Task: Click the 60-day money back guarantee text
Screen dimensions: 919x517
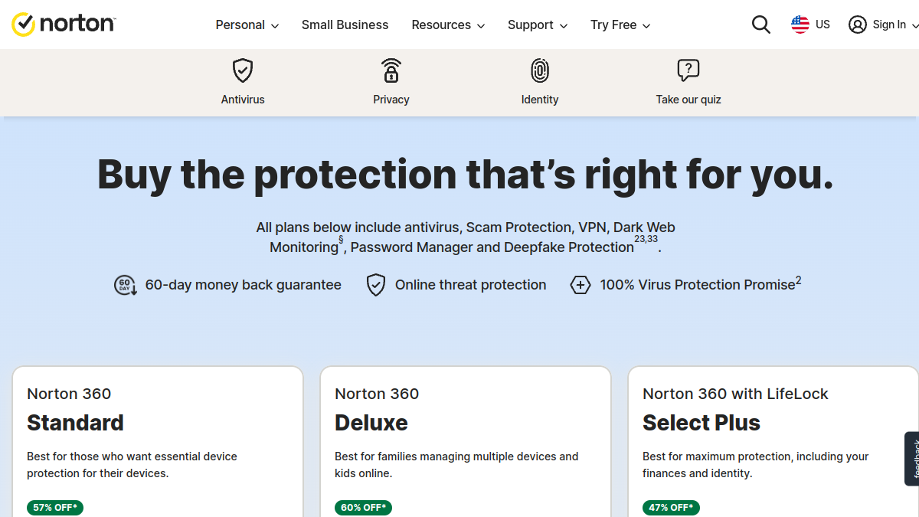Action: 244,285
